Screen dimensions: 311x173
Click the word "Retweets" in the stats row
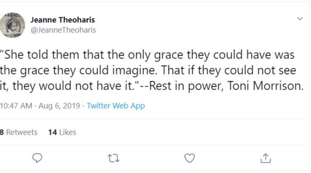tap(21, 132)
